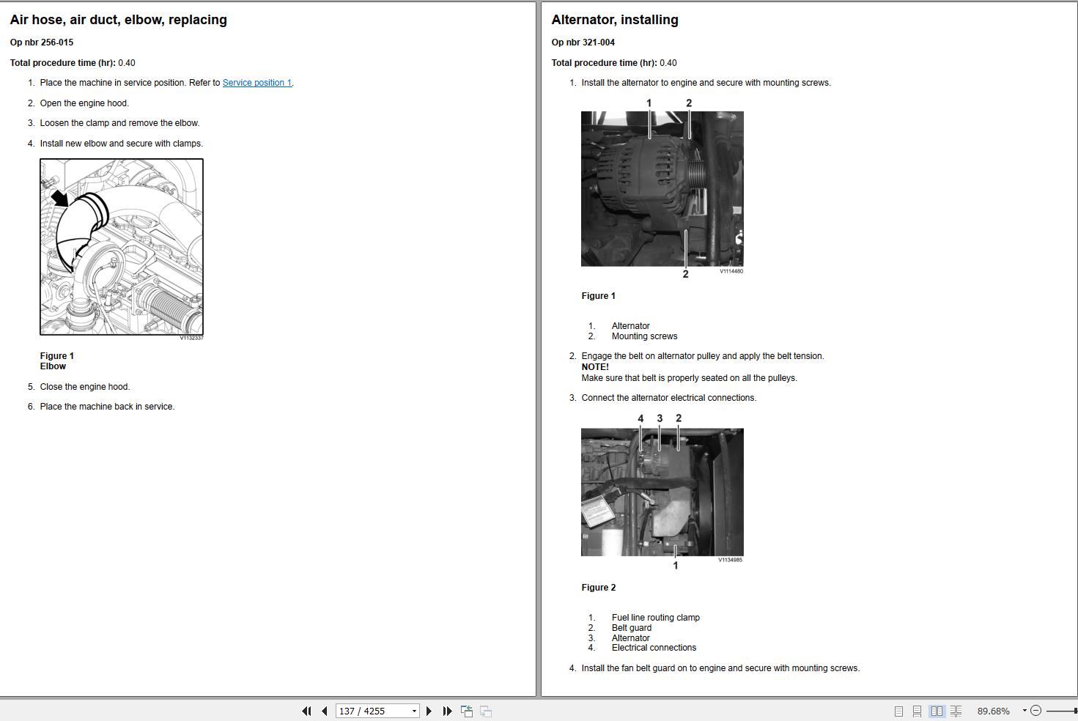The image size is (1078, 721).
Task: Return to the previous view
Action: (466, 711)
